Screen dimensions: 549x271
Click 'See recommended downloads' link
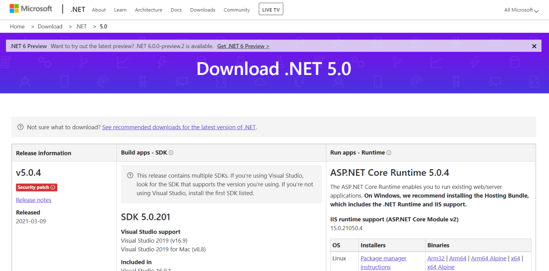(x=179, y=127)
